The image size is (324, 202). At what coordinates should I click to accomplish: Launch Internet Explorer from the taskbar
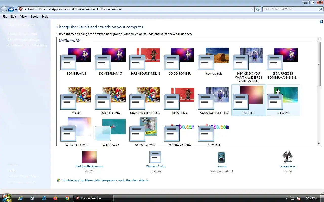(x=21, y=198)
